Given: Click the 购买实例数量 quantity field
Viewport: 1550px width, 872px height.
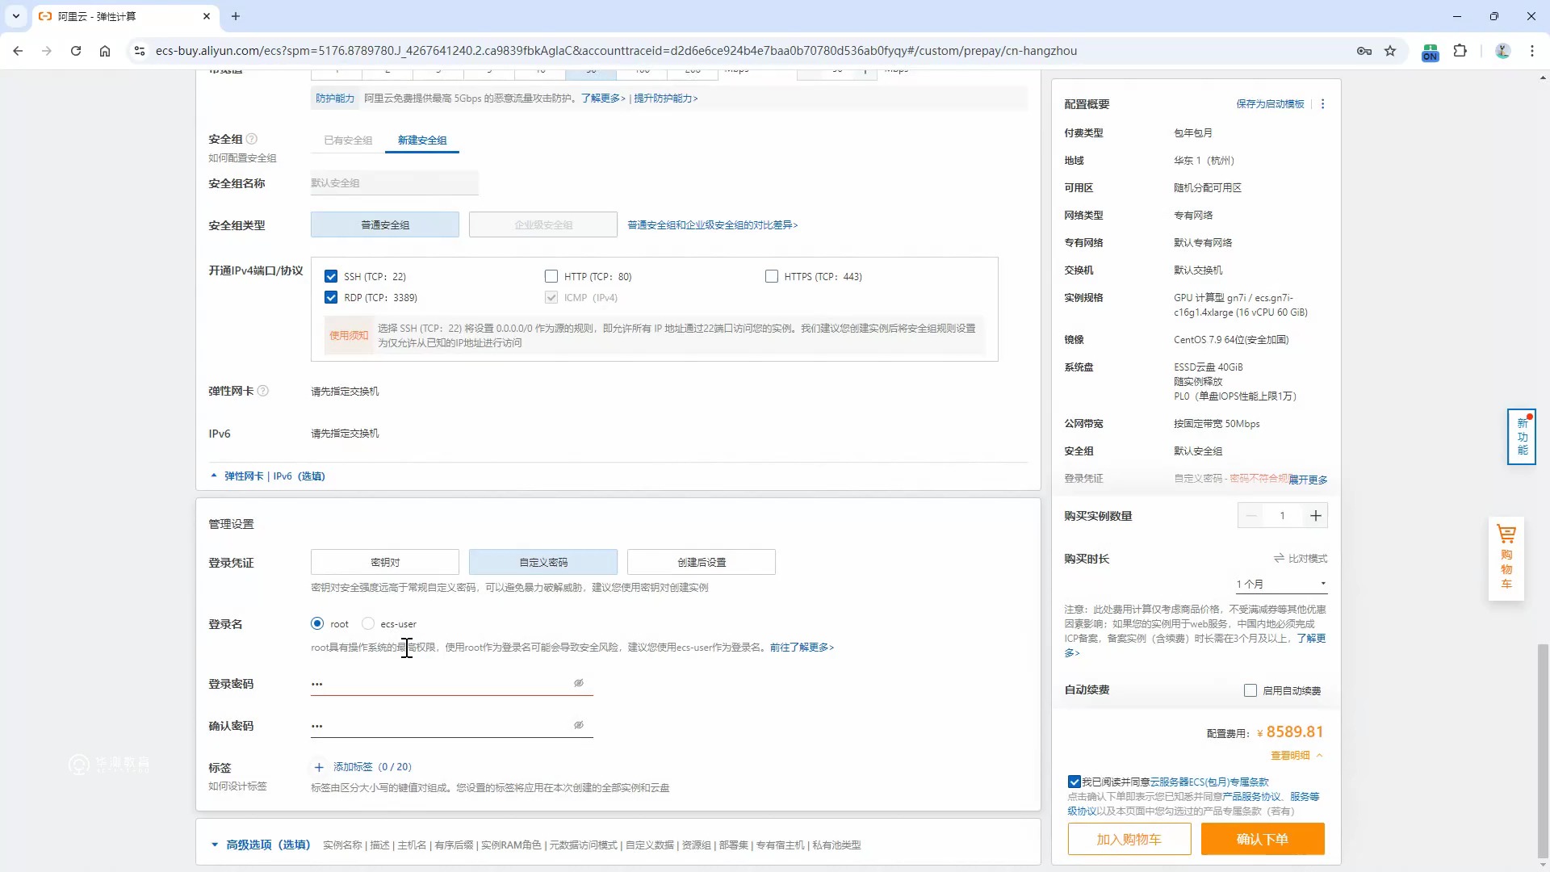Looking at the screenshot, I should point(1283,516).
